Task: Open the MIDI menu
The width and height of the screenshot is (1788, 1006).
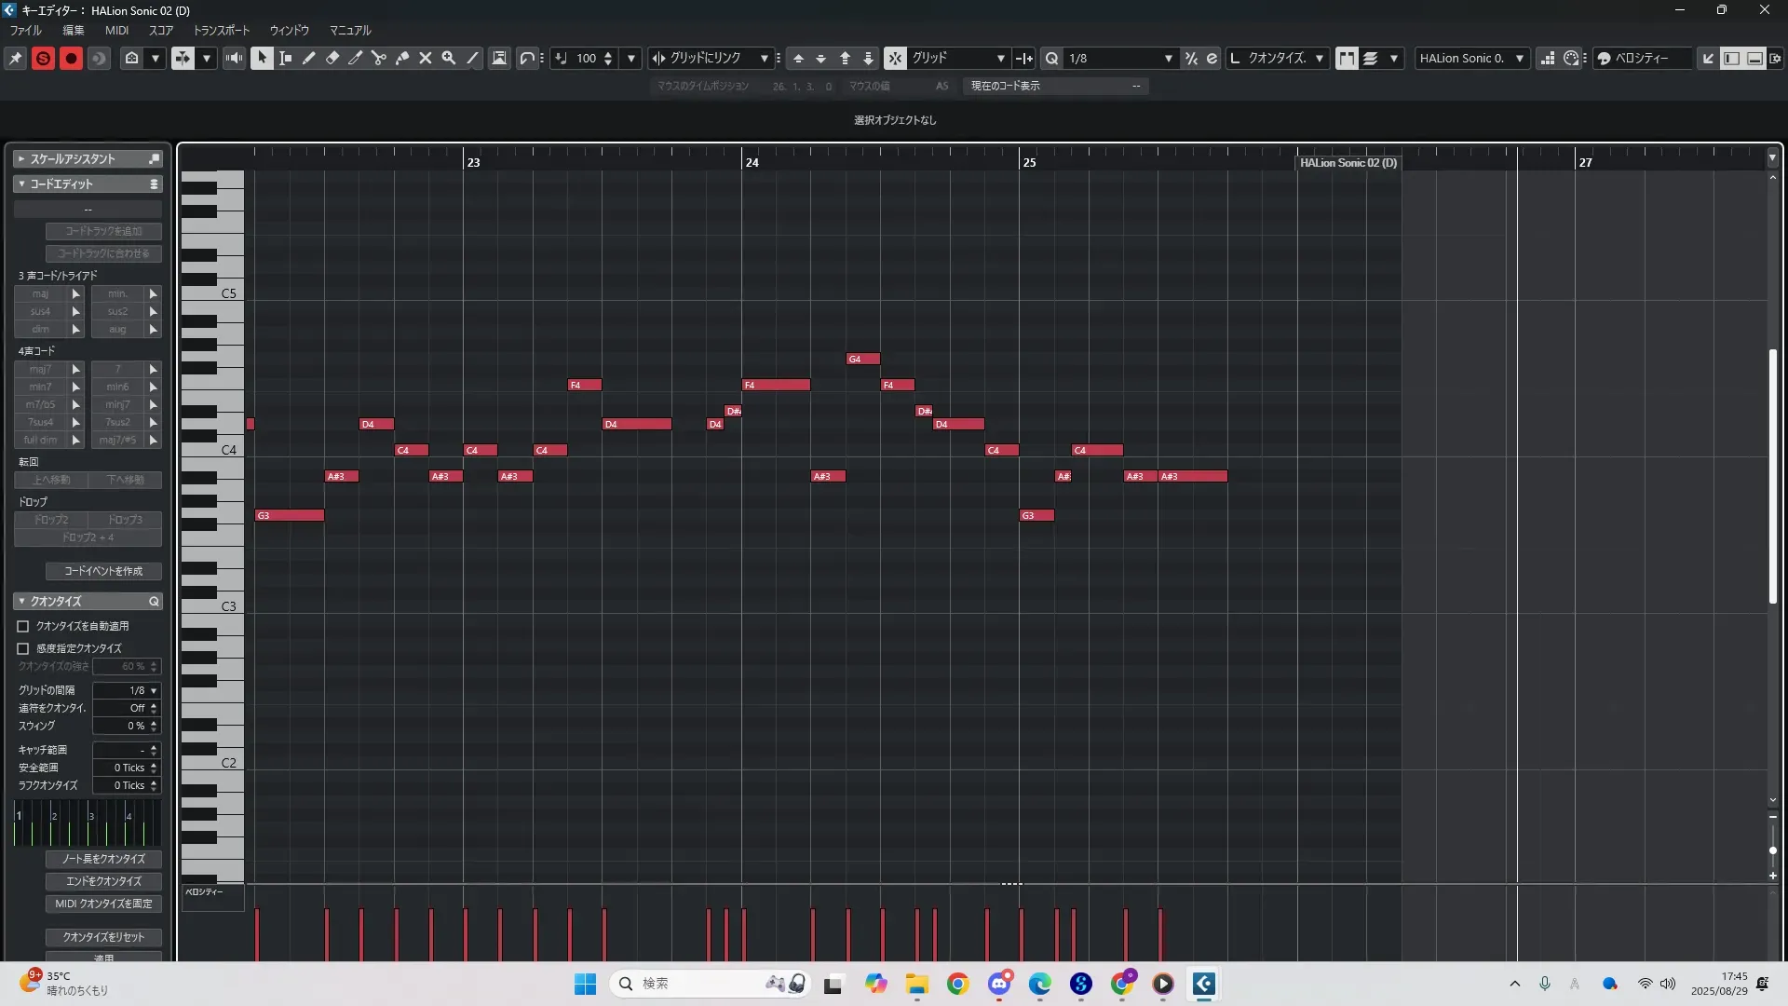Action: 116,31
